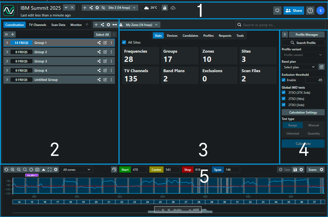
Task: Open project dropdown next to IBM Summit 2025
Action: [x=66, y=7]
